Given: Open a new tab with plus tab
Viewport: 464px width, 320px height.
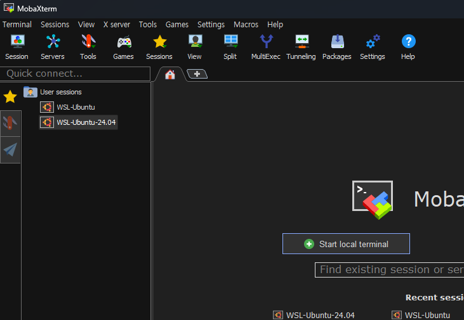Looking at the screenshot, I should 197,74.
